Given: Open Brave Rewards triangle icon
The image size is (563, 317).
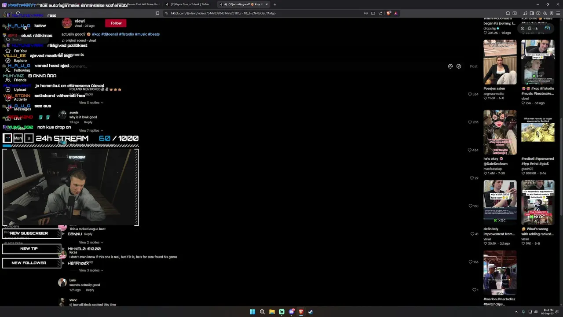Looking at the screenshot, I should pyautogui.click(x=396, y=13).
